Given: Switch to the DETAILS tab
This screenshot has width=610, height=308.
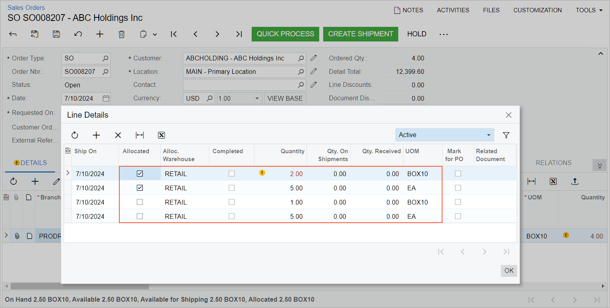Looking at the screenshot, I should (x=30, y=163).
